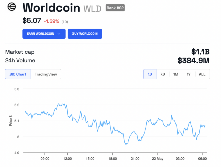The image size is (221, 167).
Task: Enable the ALL timeframe view
Action: (202, 74)
